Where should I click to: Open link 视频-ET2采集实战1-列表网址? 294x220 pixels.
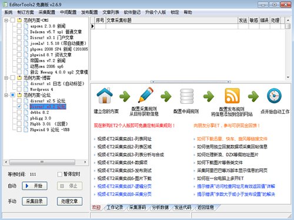point(124,139)
